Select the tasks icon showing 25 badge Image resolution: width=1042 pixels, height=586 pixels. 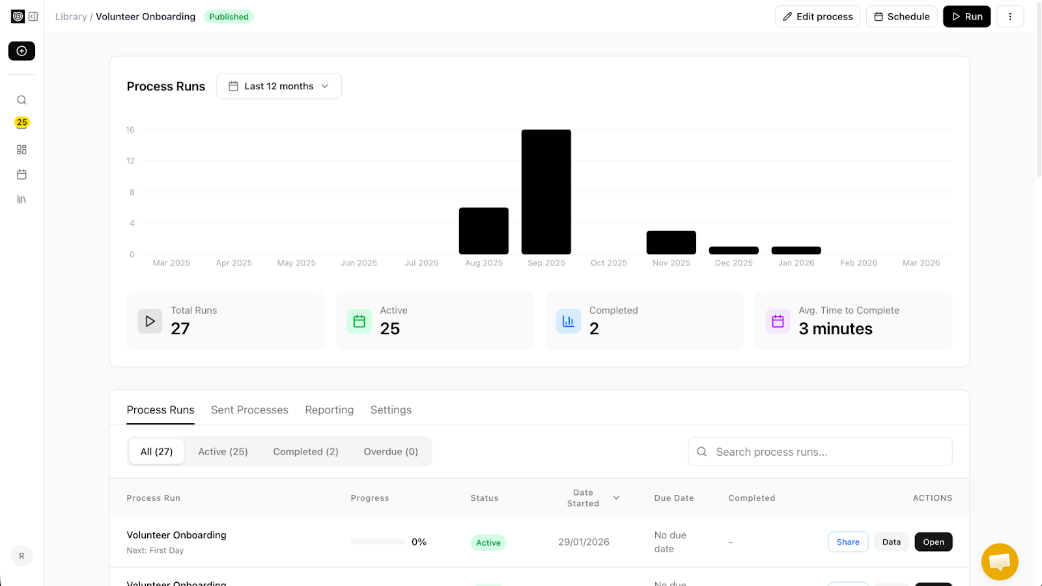21,122
